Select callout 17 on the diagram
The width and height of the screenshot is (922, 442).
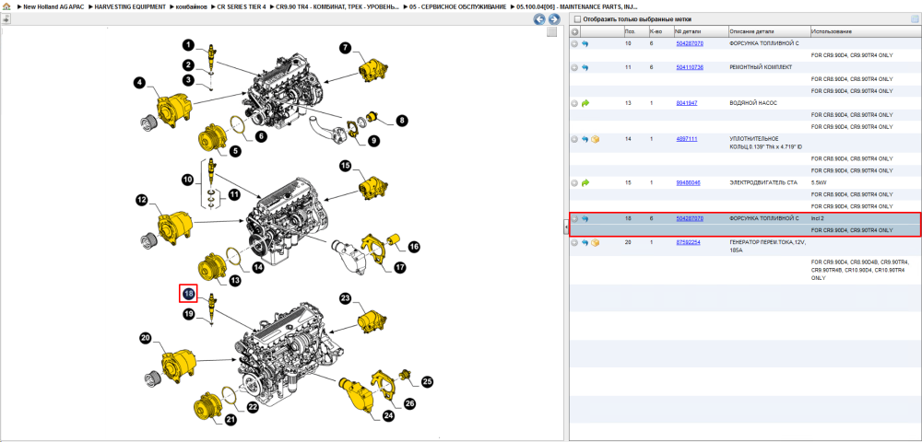point(400,268)
